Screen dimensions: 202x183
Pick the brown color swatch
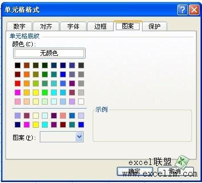tap(27, 65)
